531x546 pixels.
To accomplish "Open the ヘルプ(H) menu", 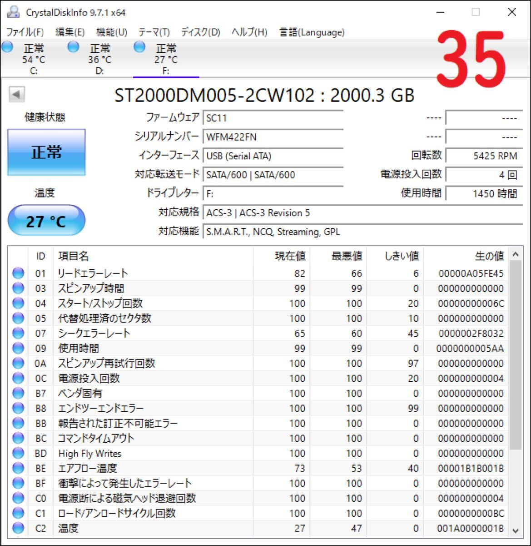I will click(249, 32).
